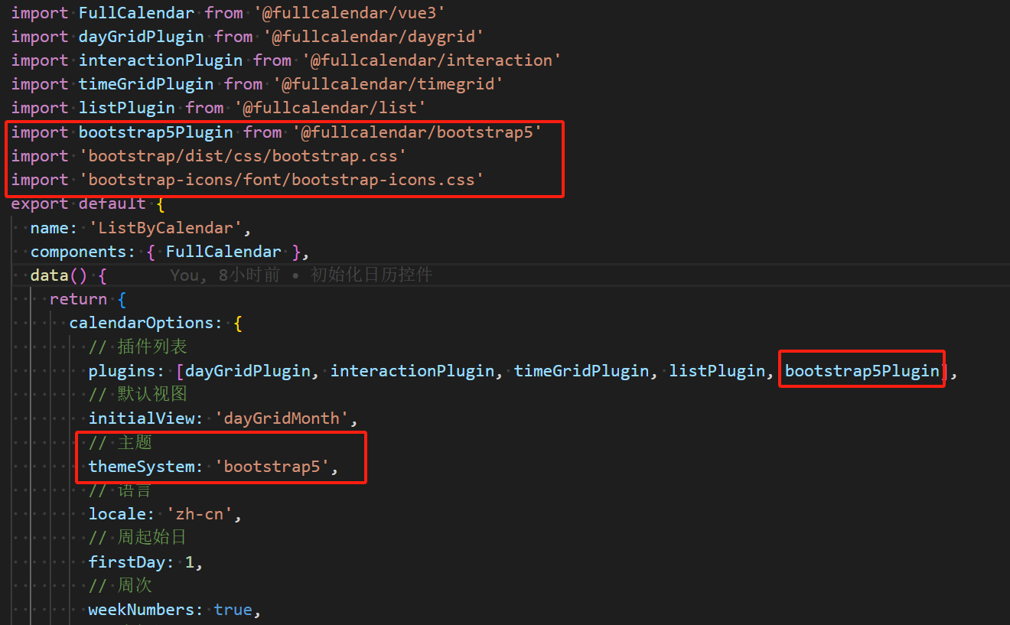
Task: Click dayGridPlugin in the plugins array
Action: point(248,371)
